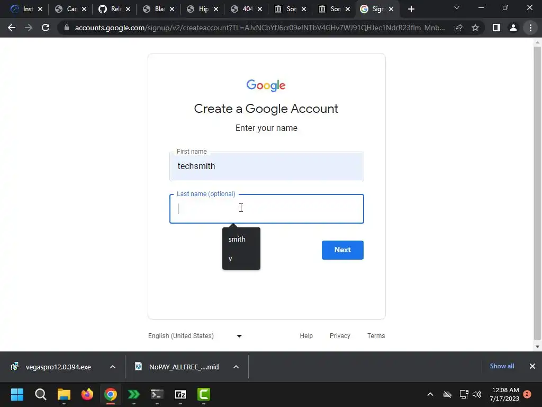The height and width of the screenshot is (407, 542).
Task: Click the cloud sync tray icon
Action: 447,394
